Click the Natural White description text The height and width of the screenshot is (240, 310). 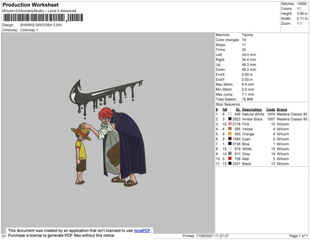click(253, 114)
